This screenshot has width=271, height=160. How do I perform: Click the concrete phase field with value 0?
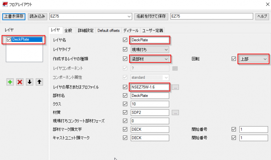pyautogui.click(x=150, y=121)
